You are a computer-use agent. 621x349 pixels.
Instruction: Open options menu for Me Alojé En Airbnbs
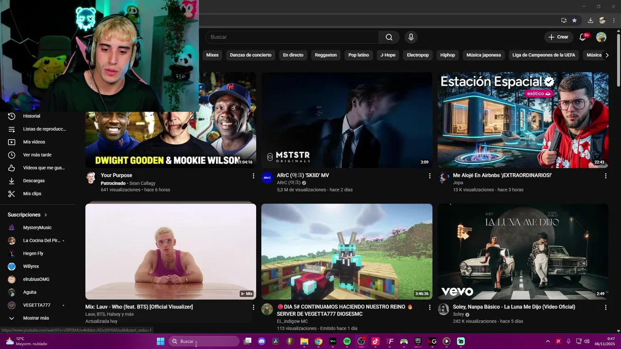605,176
